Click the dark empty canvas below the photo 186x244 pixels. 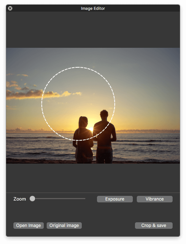pos(93,178)
